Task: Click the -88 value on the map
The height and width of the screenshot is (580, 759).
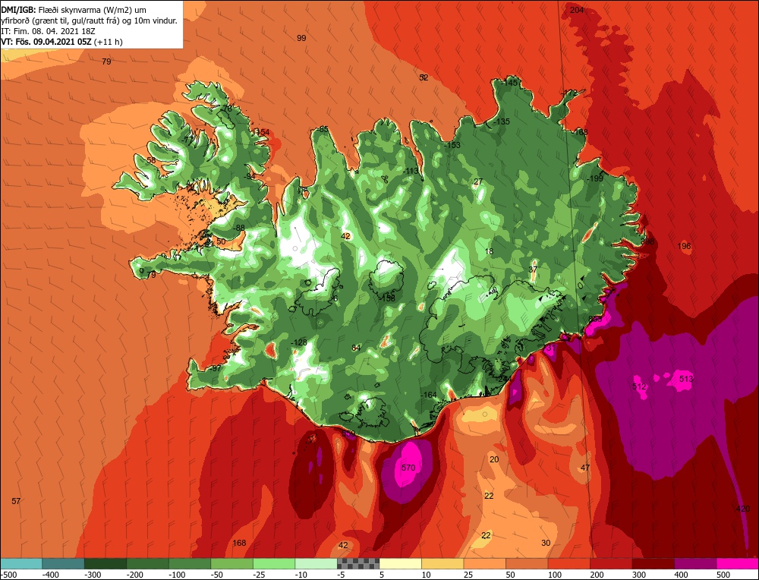Action: click(238, 228)
